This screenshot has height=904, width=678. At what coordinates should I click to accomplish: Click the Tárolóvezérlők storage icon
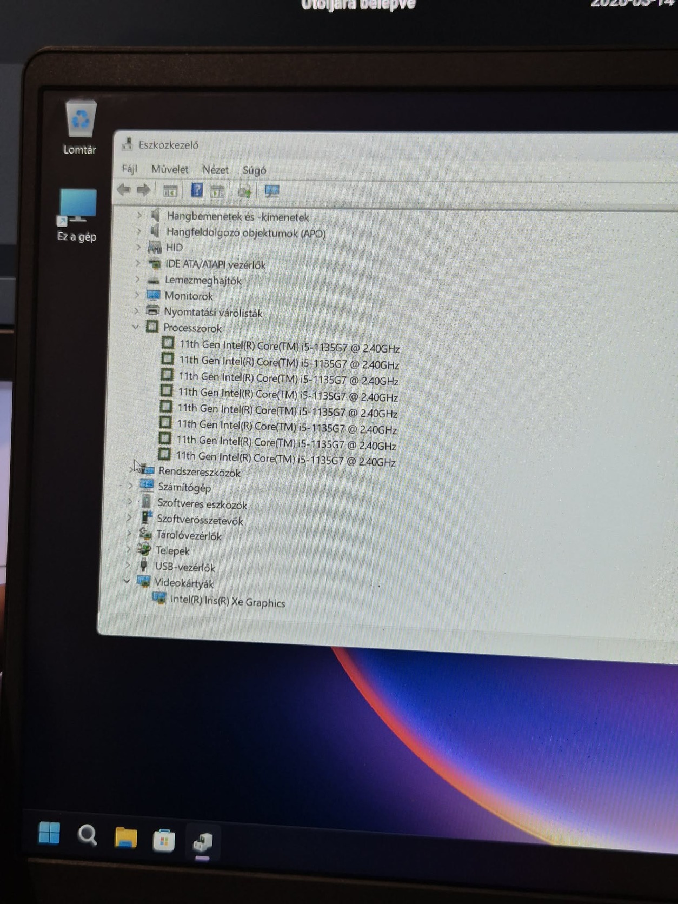click(146, 534)
